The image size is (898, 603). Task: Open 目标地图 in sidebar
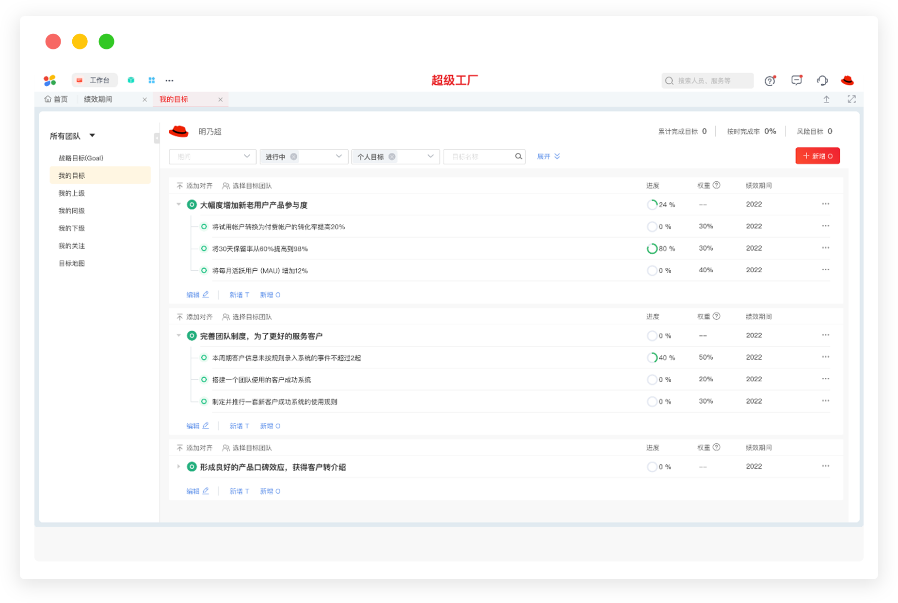[x=72, y=263]
